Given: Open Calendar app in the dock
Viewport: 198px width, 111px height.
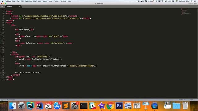Looking at the screenshot, I should point(48,105).
